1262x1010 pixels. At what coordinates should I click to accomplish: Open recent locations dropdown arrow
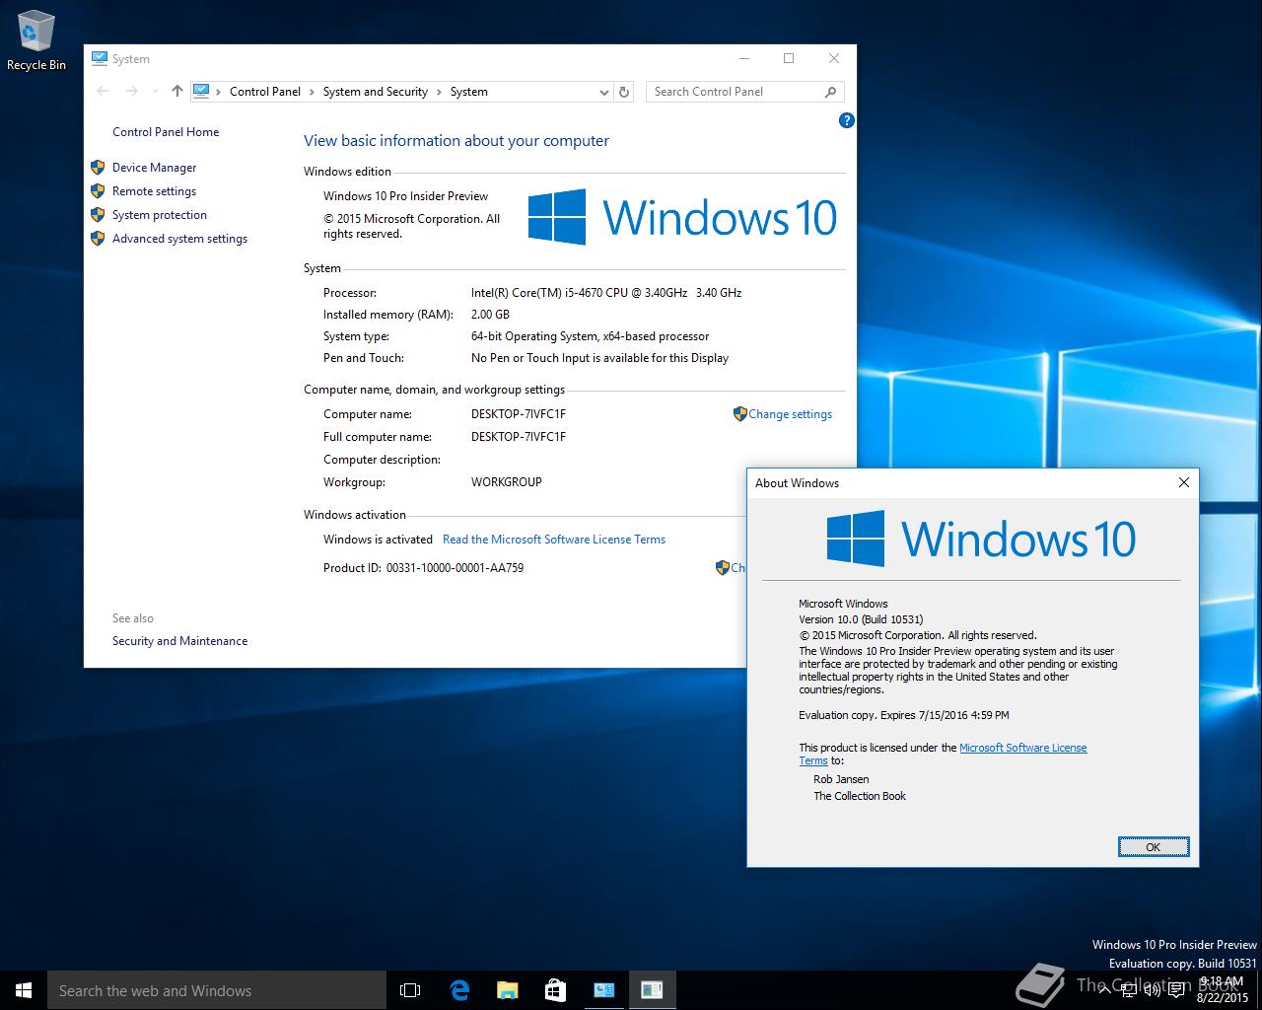pos(155,92)
